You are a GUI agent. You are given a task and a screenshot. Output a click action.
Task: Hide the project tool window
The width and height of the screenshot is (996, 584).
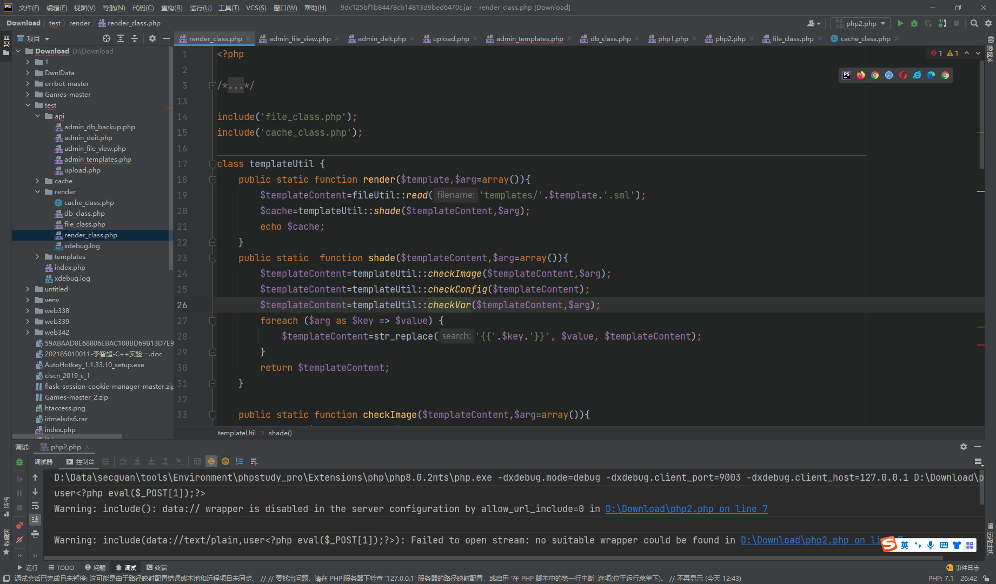point(167,38)
